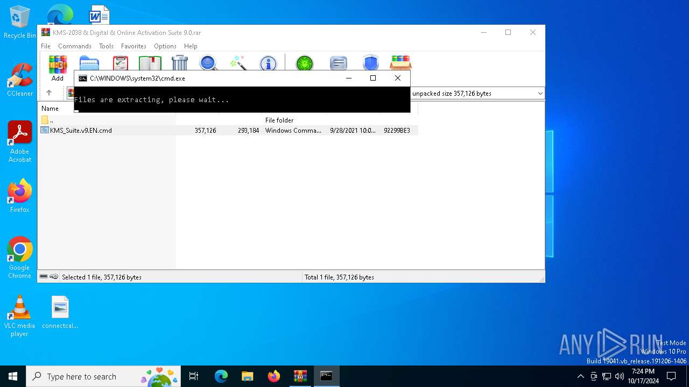689x387 pixels.
Task: Click the taskbar search box
Action: coord(103,376)
